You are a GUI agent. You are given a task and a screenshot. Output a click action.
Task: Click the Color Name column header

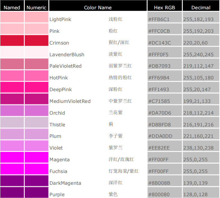(98, 8)
